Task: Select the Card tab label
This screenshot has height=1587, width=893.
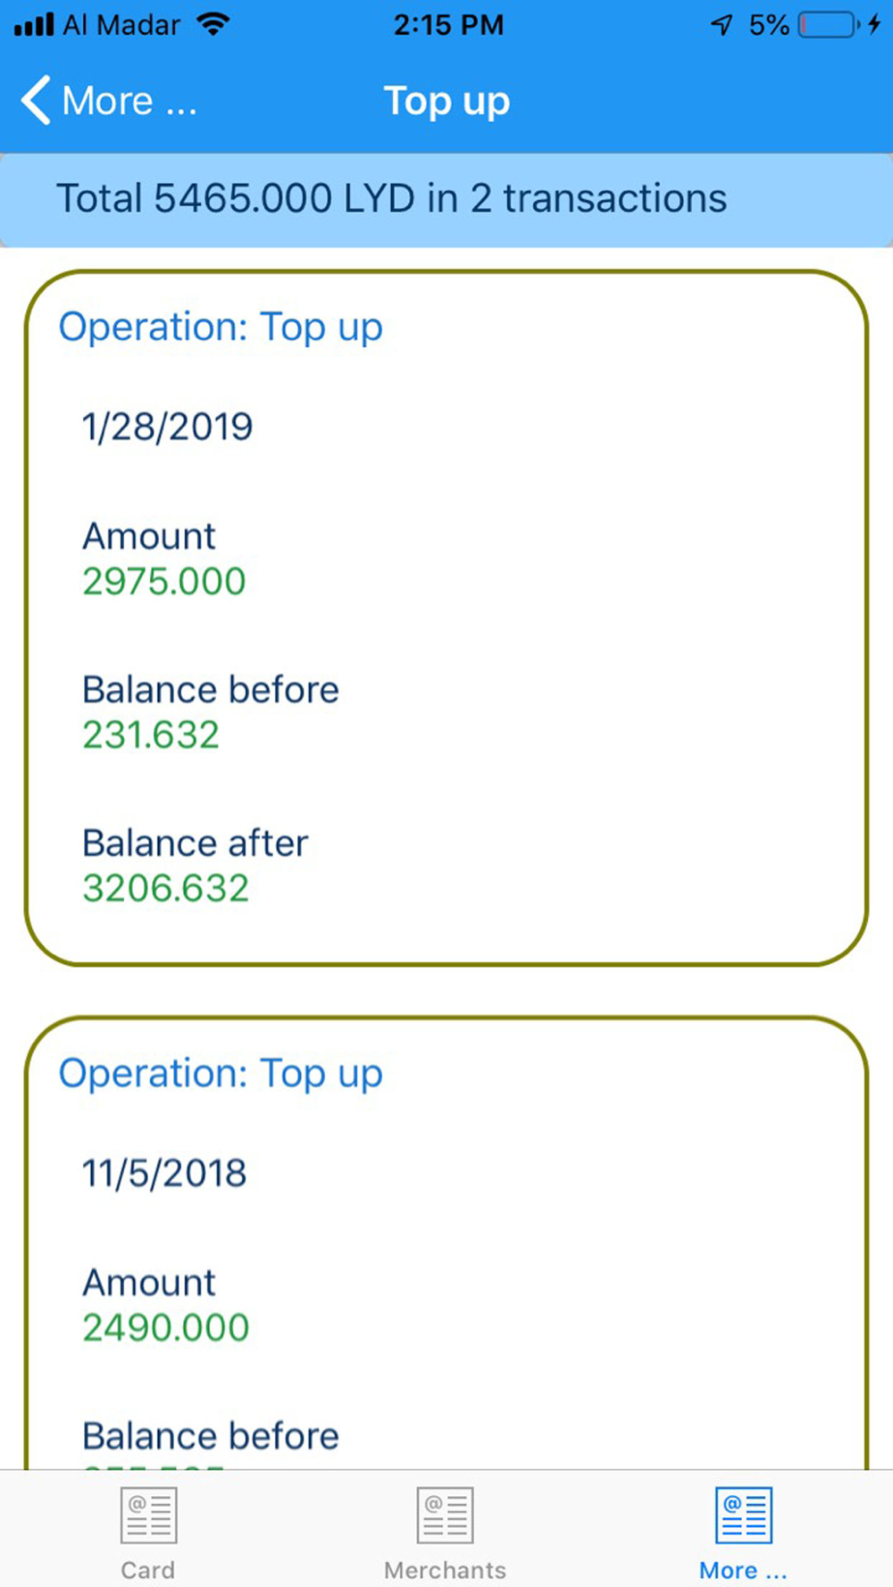Action: point(148,1570)
